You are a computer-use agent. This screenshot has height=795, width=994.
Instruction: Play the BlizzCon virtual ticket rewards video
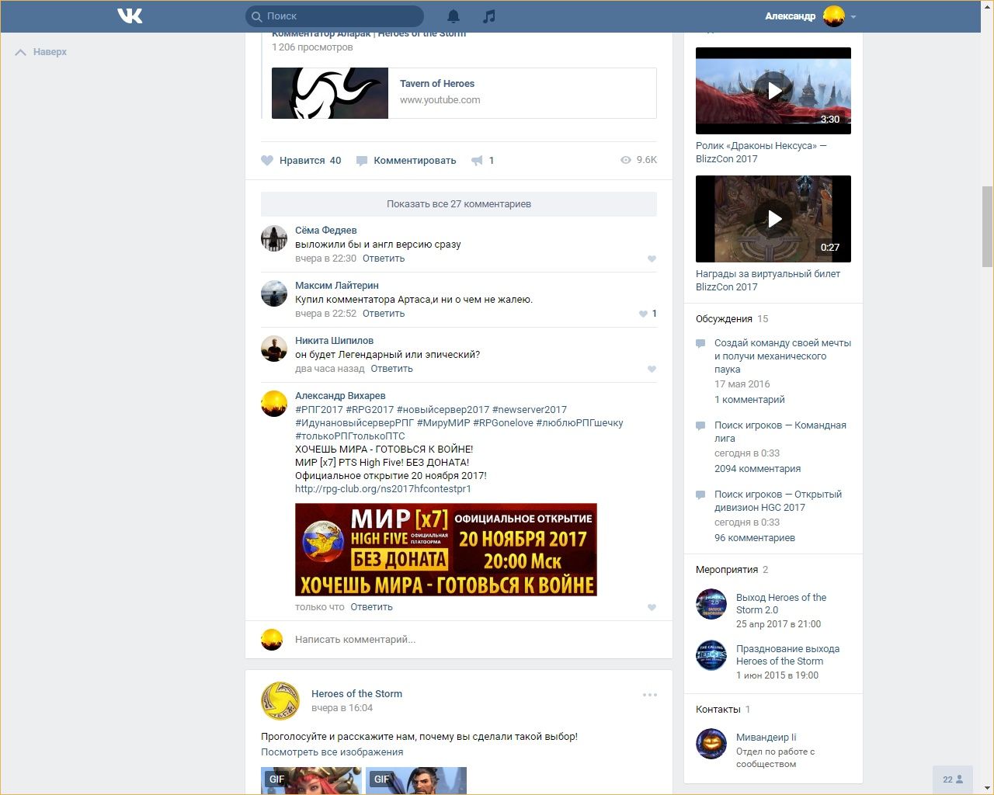773,219
